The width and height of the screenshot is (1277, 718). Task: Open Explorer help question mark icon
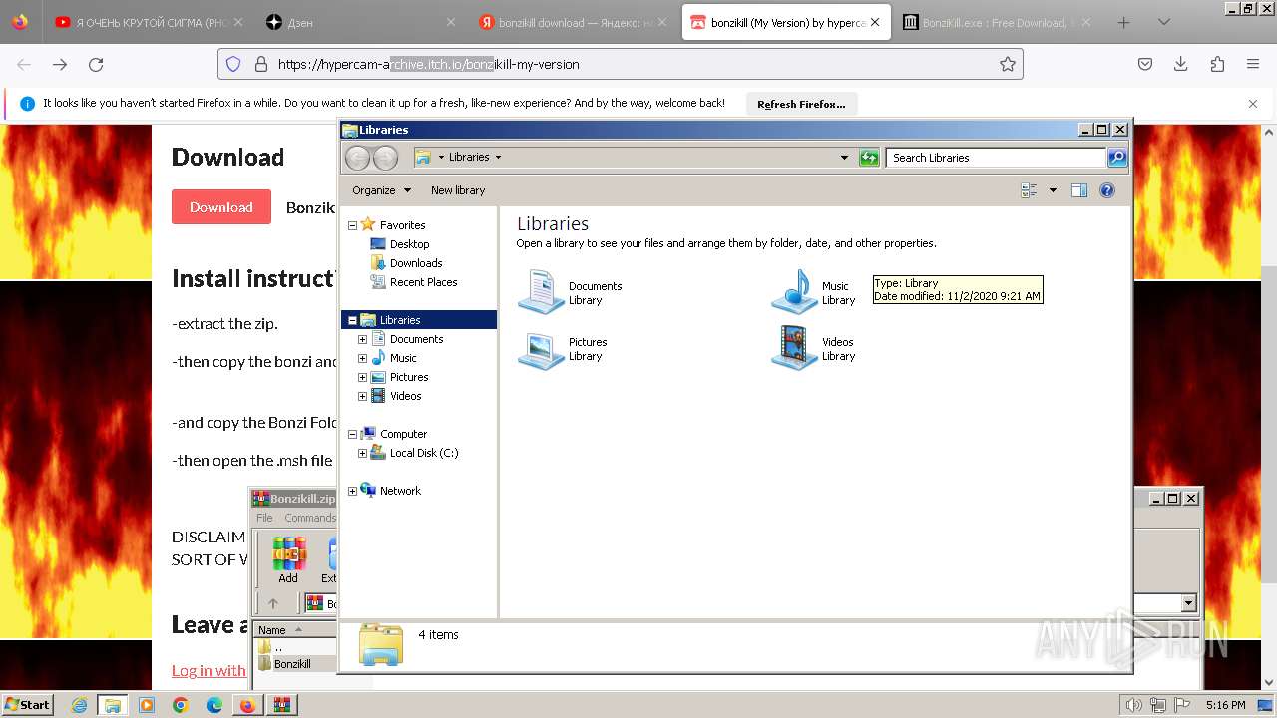(x=1106, y=190)
